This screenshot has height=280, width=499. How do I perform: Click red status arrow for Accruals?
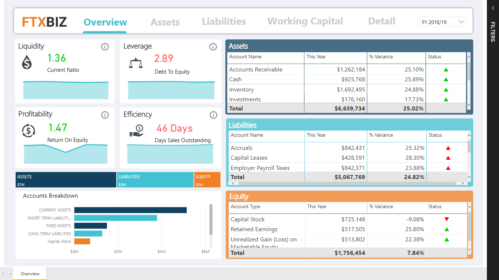click(448, 148)
